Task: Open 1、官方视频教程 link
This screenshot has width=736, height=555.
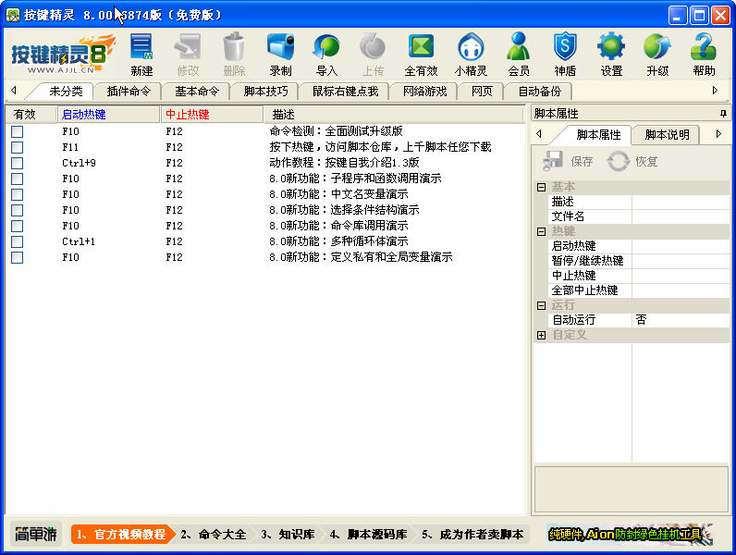Action: coord(121,535)
